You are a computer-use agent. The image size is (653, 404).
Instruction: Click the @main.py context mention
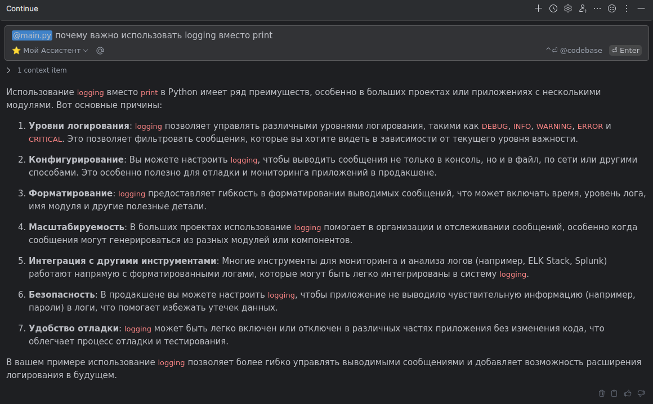(32, 35)
